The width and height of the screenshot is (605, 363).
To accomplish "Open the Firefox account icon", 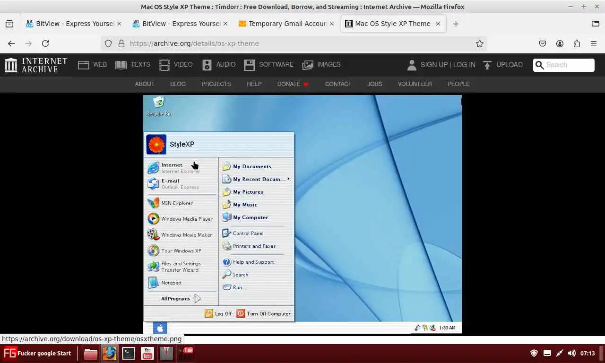I will (560, 43).
